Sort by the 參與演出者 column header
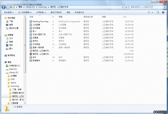 coord(92,17)
